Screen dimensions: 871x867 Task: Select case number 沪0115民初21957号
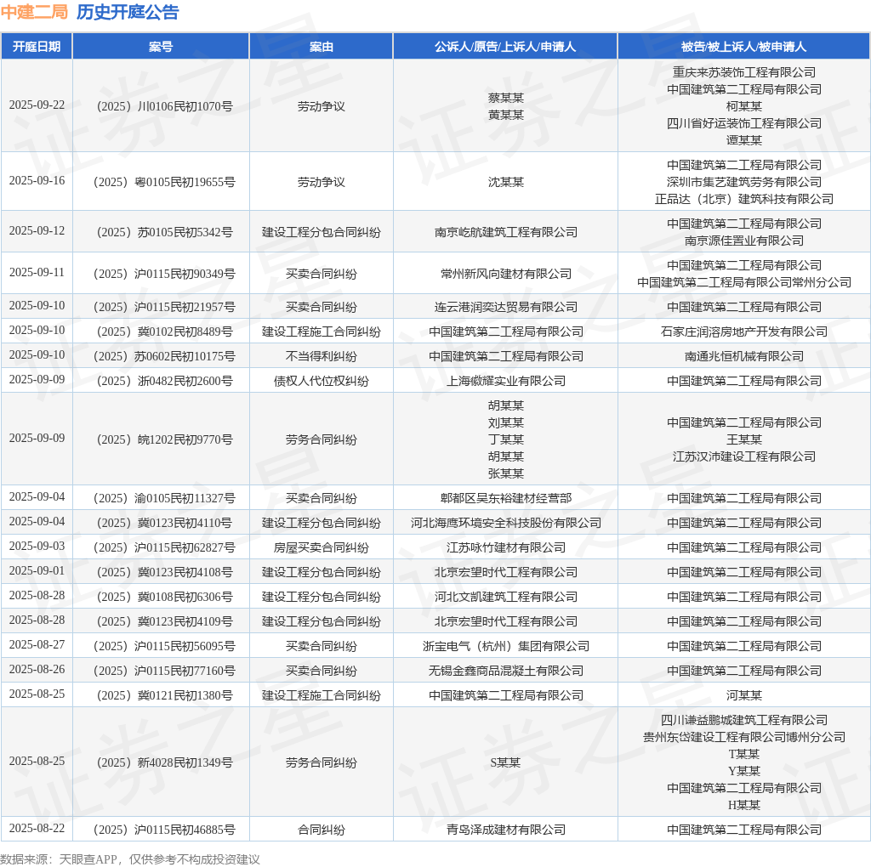tap(164, 307)
